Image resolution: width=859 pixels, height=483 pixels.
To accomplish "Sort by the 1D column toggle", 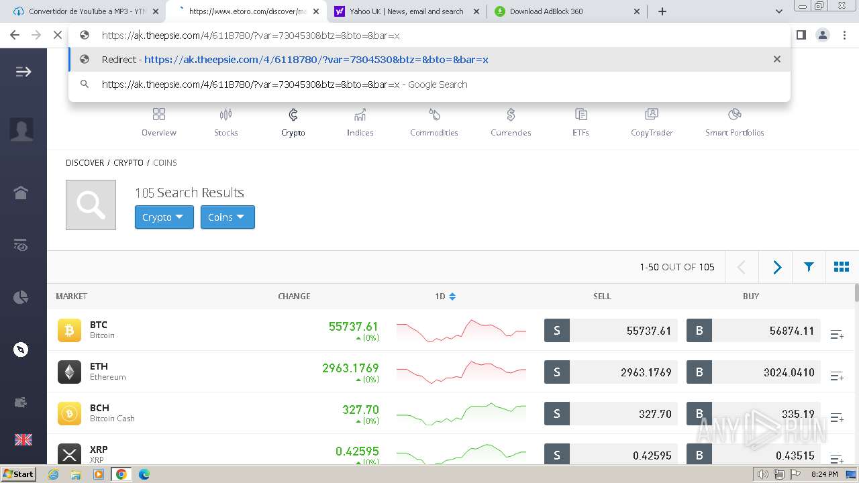I will click(446, 296).
